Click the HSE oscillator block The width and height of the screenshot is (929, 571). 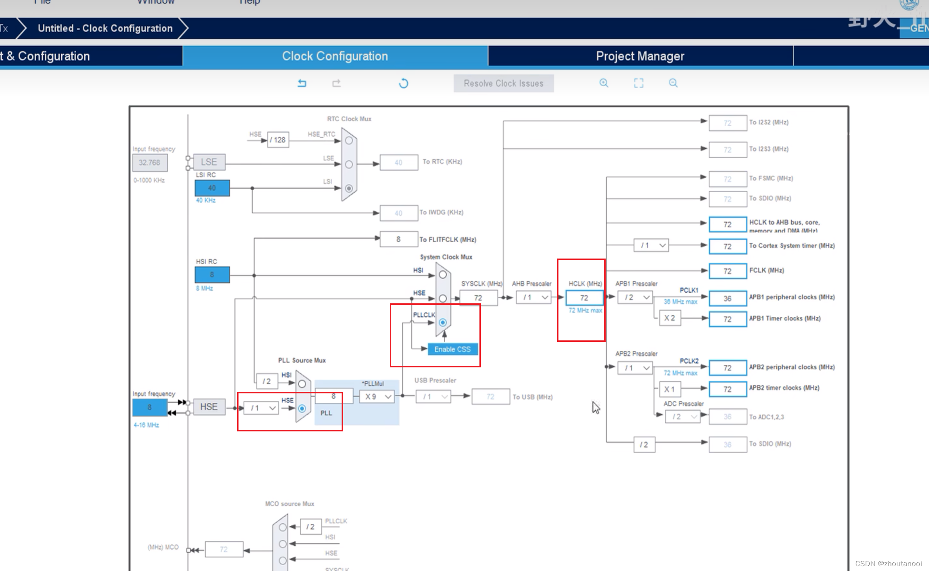(209, 407)
